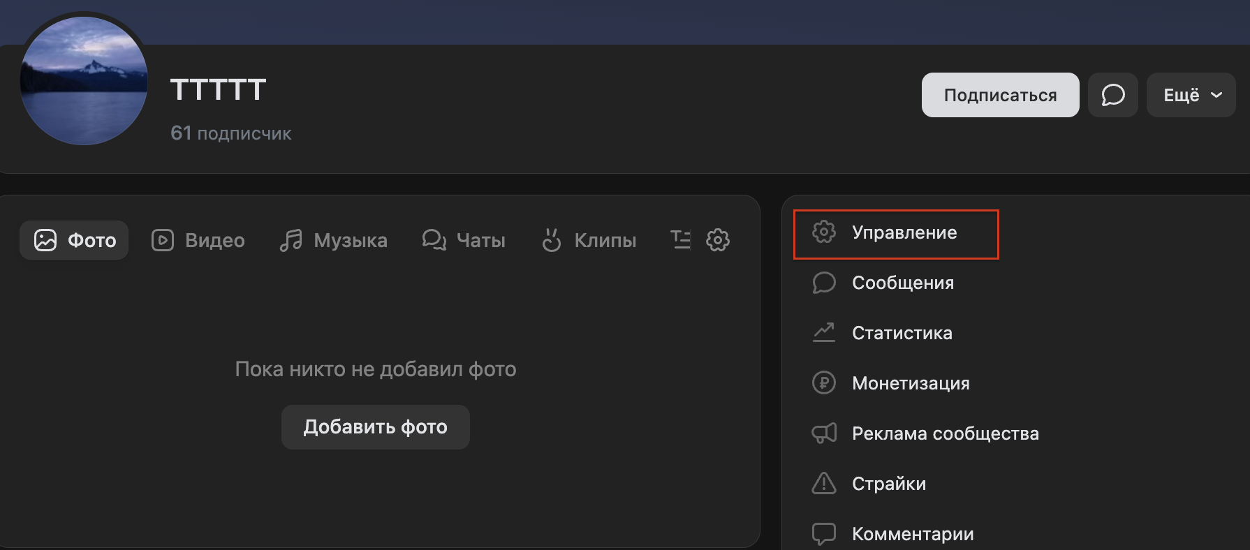This screenshot has width=1250, height=550.
Task: Click the sections list icon
Action: pos(680,240)
